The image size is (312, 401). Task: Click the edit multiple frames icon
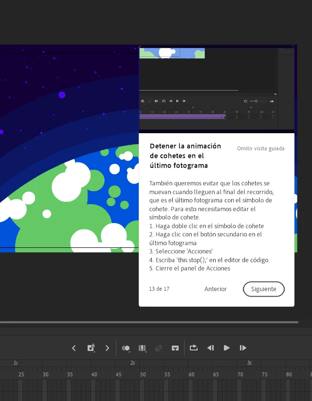point(142,348)
